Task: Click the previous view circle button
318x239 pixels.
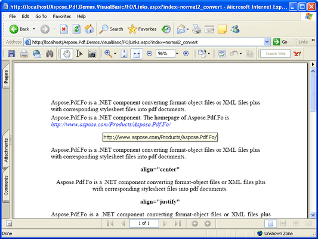Action: coord(194,223)
